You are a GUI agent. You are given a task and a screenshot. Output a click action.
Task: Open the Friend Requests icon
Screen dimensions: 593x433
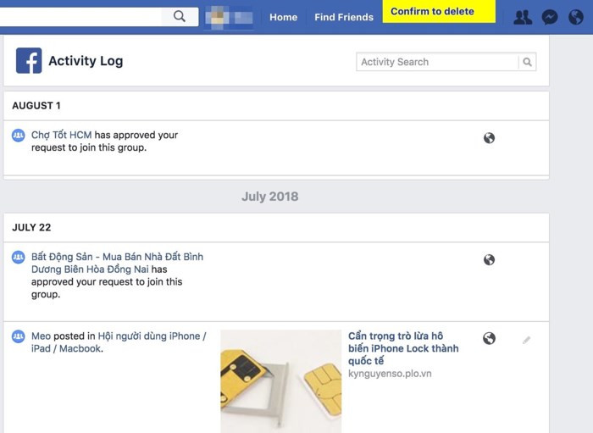[523, 18]
